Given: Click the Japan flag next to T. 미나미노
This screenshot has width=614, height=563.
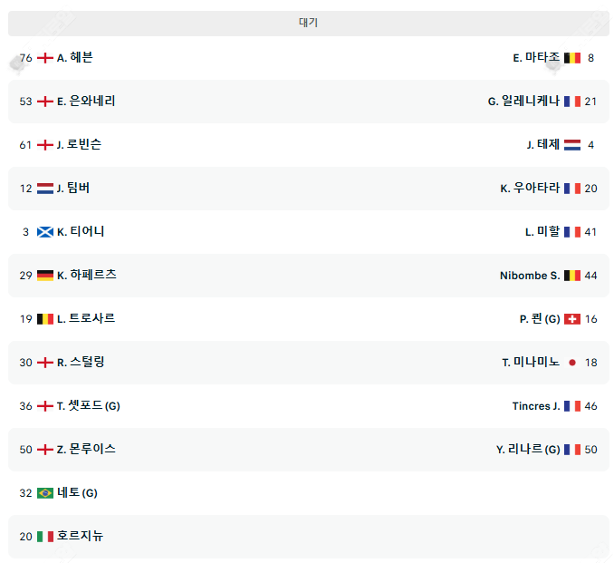Looking at the screenshot, I should point(572,363).
